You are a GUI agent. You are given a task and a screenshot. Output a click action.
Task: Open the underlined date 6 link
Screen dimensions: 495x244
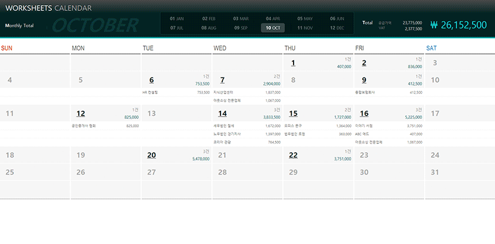[151, 80]
